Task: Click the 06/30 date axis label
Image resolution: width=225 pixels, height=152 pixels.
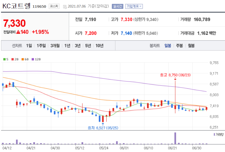Action: [197, 148]
